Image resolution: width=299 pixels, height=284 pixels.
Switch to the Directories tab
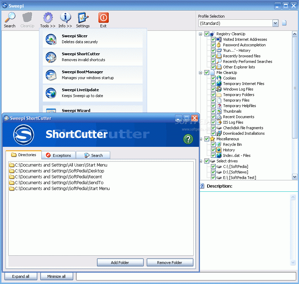[23, 155]
